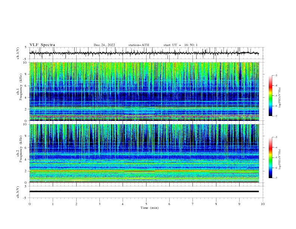Click time axis tick label '7'
The width and height of the screenshot is (296, 229).
tap(193, 204)
